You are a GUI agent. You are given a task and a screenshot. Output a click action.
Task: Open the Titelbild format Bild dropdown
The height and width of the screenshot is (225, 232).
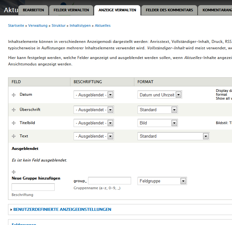click(x=157, y=123)
